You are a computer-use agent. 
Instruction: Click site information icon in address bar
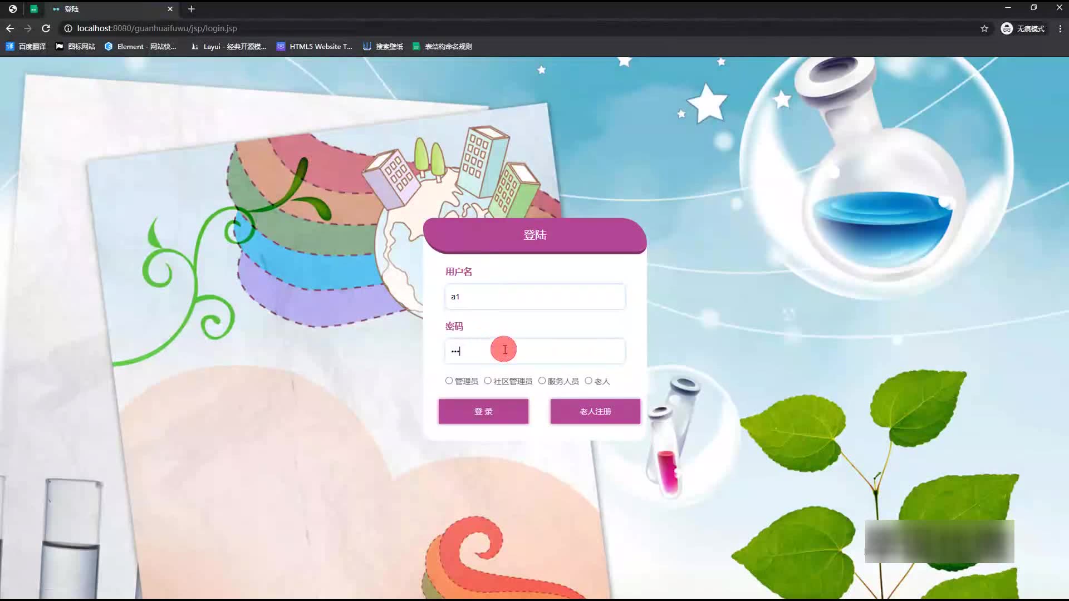(68, 28)
